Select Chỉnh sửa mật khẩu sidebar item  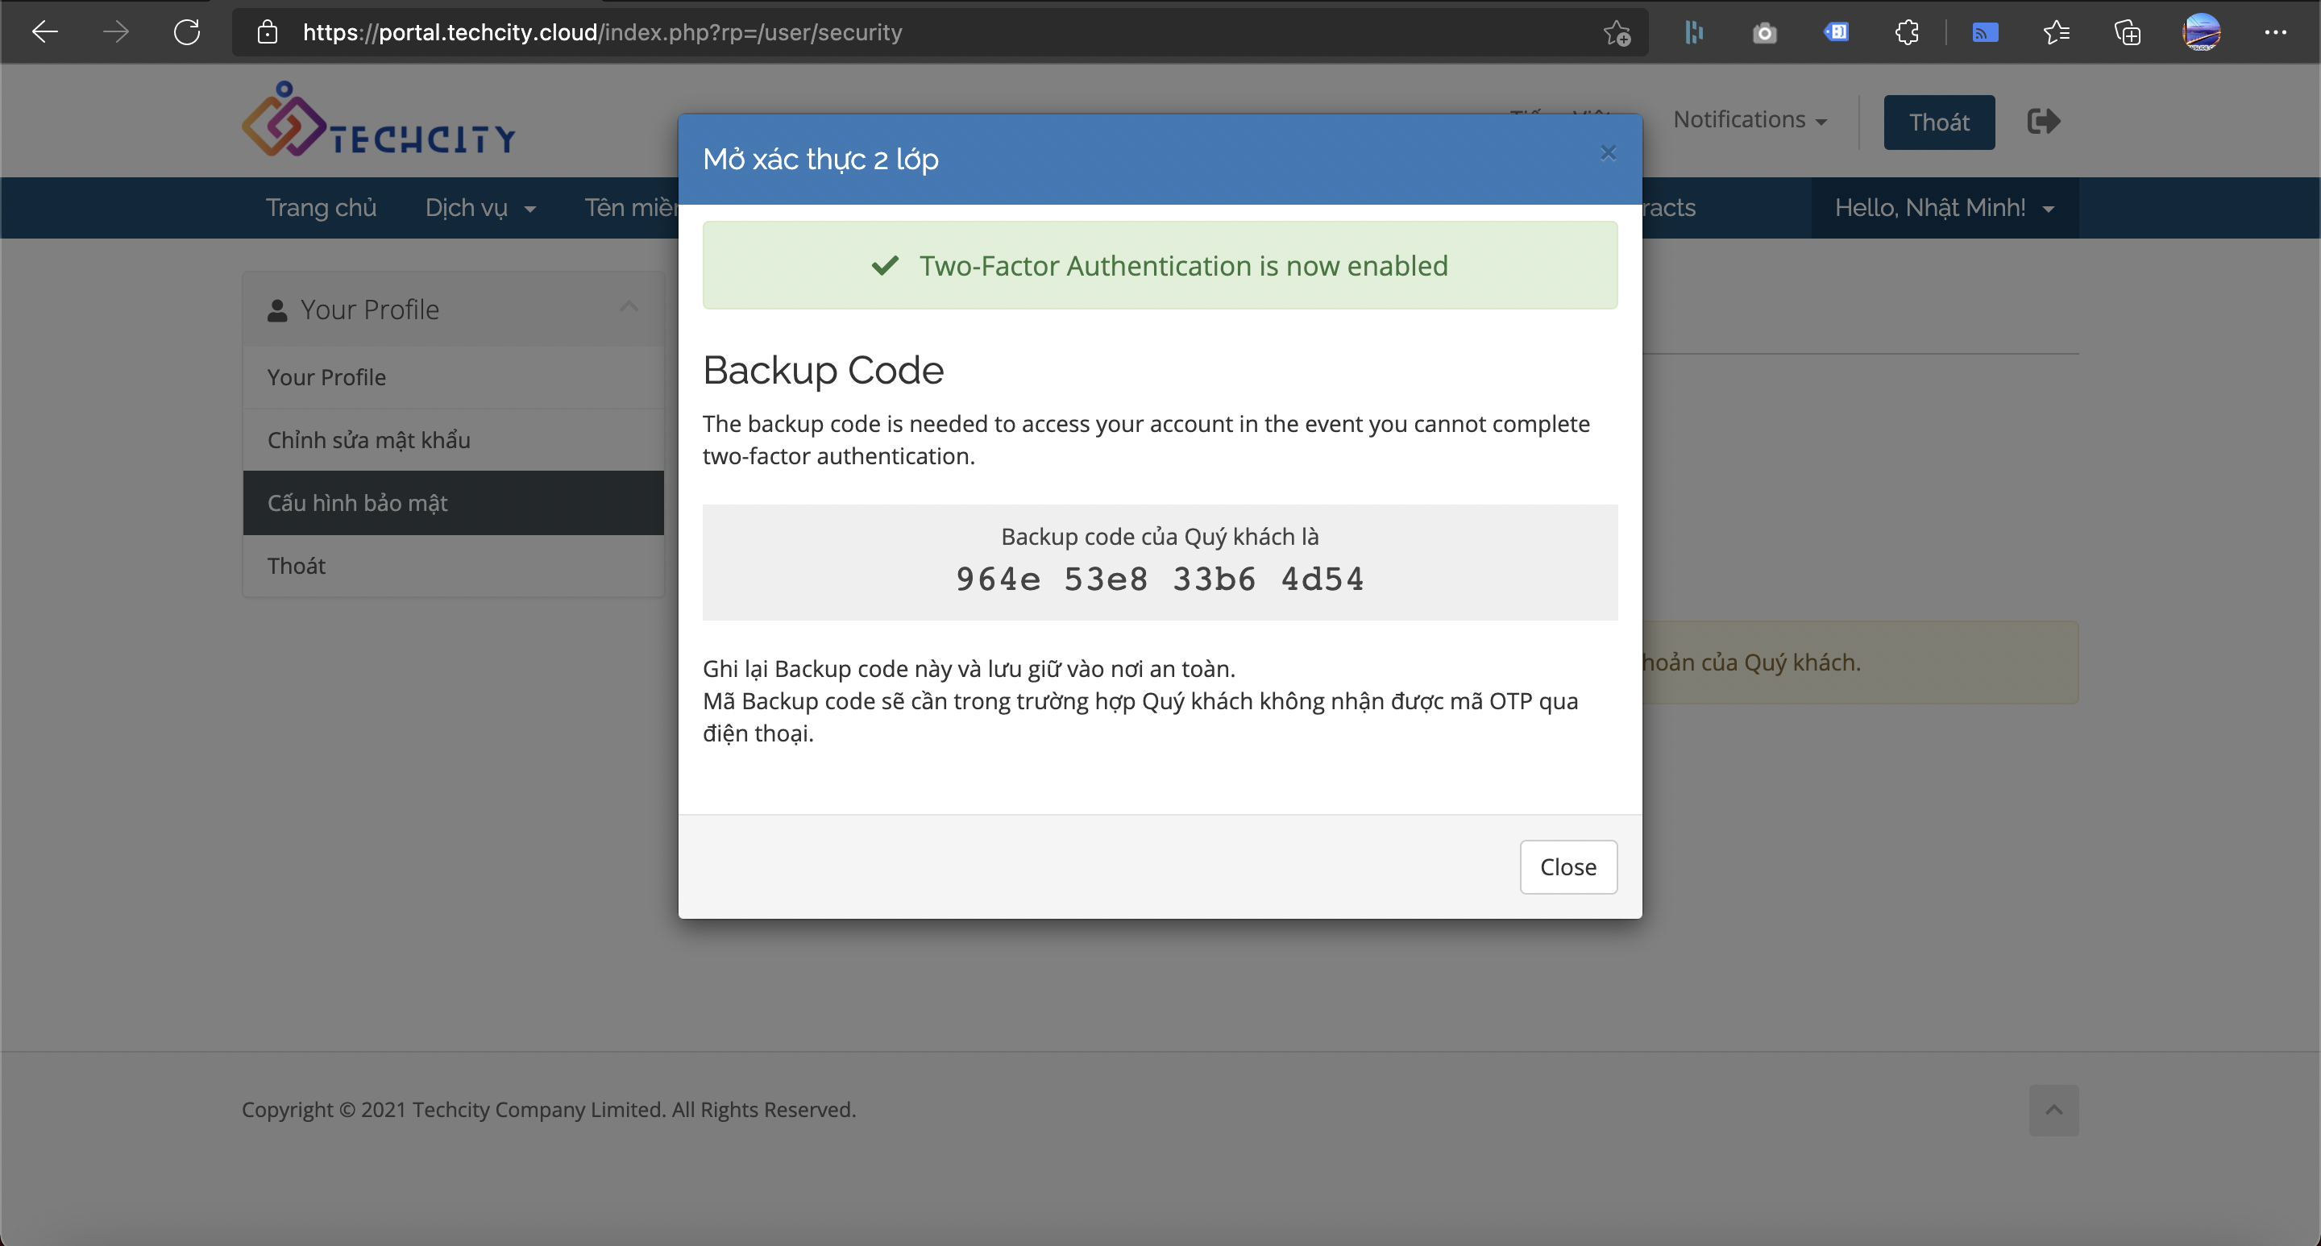453,441
